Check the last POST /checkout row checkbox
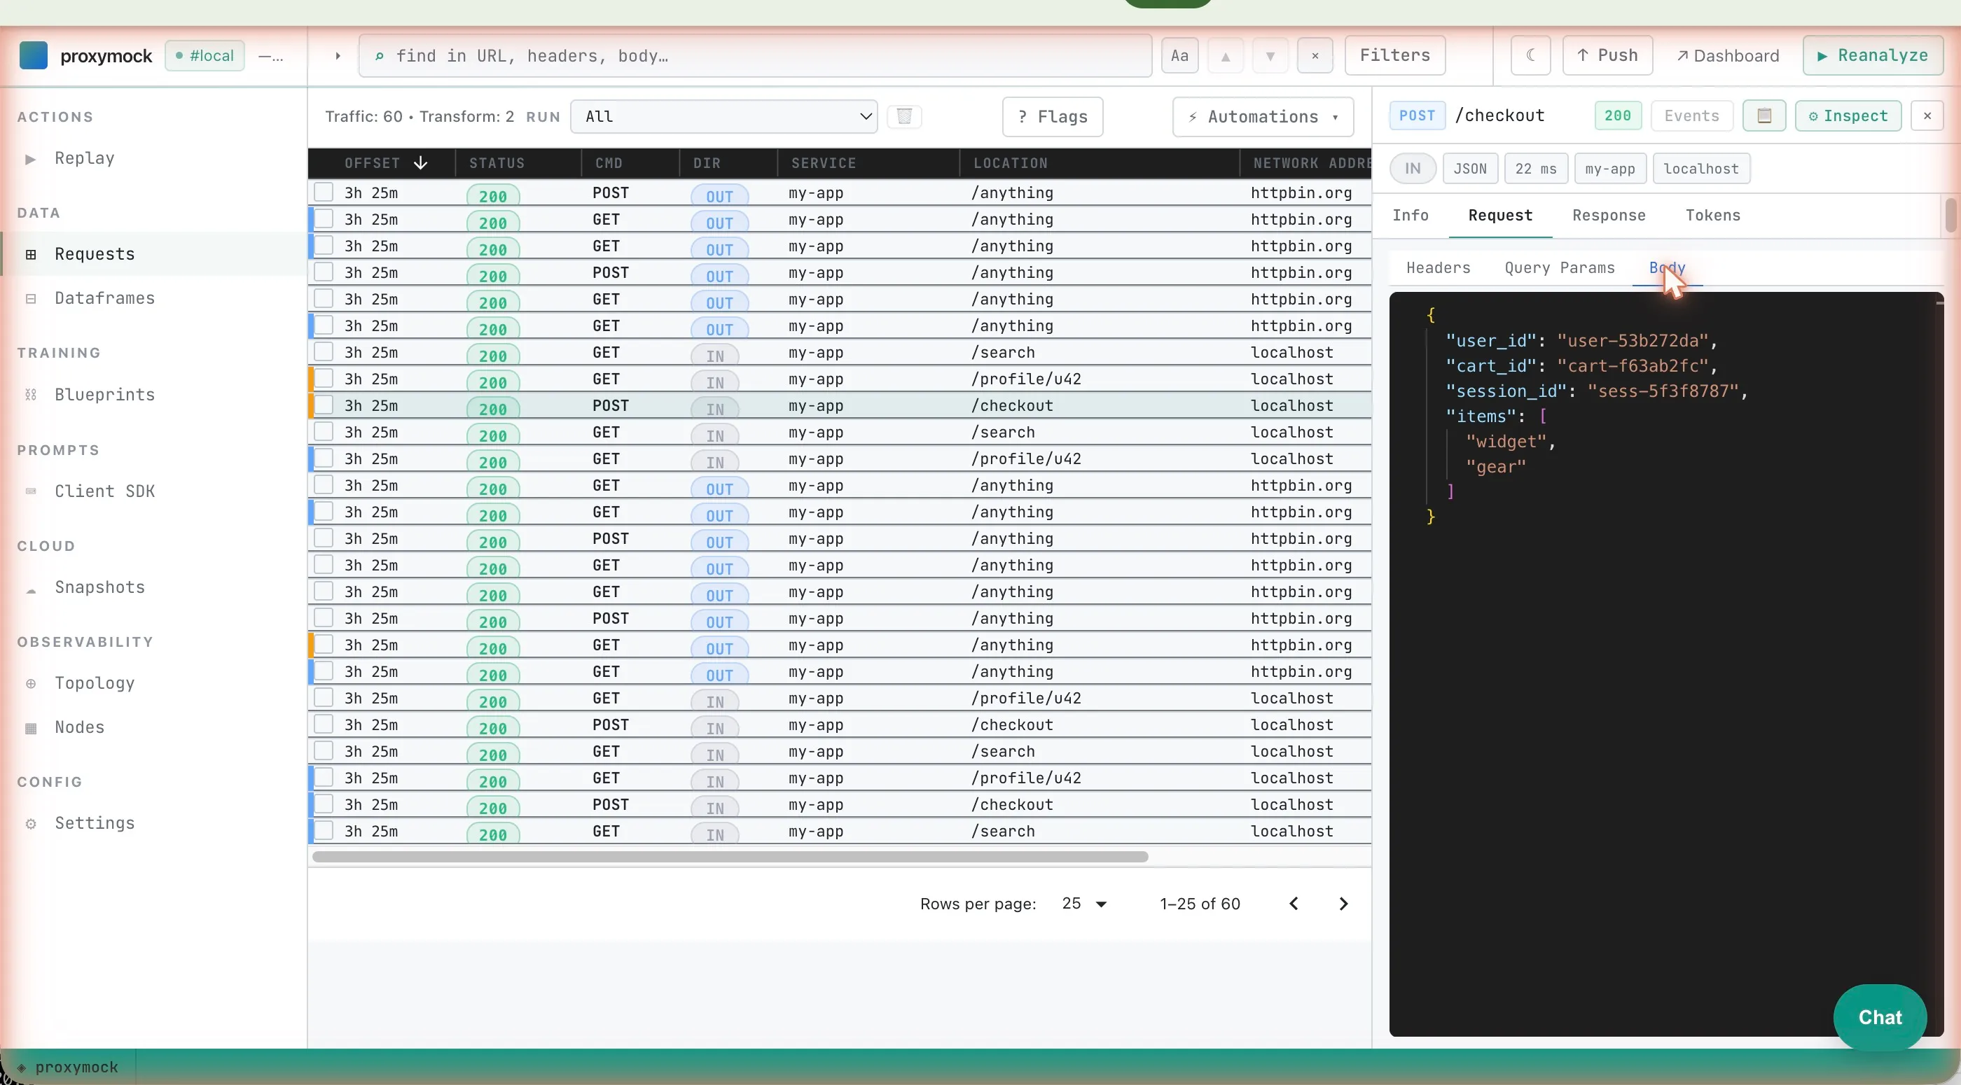Viewport: 1961px width, 1085px height. pyautogui.click(x=324, y=804)
